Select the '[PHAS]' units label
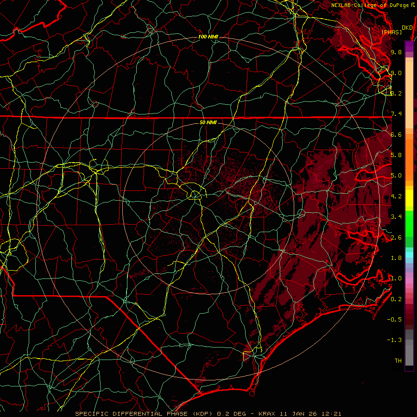Screen dimensions: 417x417 click(x=392, y=32)
